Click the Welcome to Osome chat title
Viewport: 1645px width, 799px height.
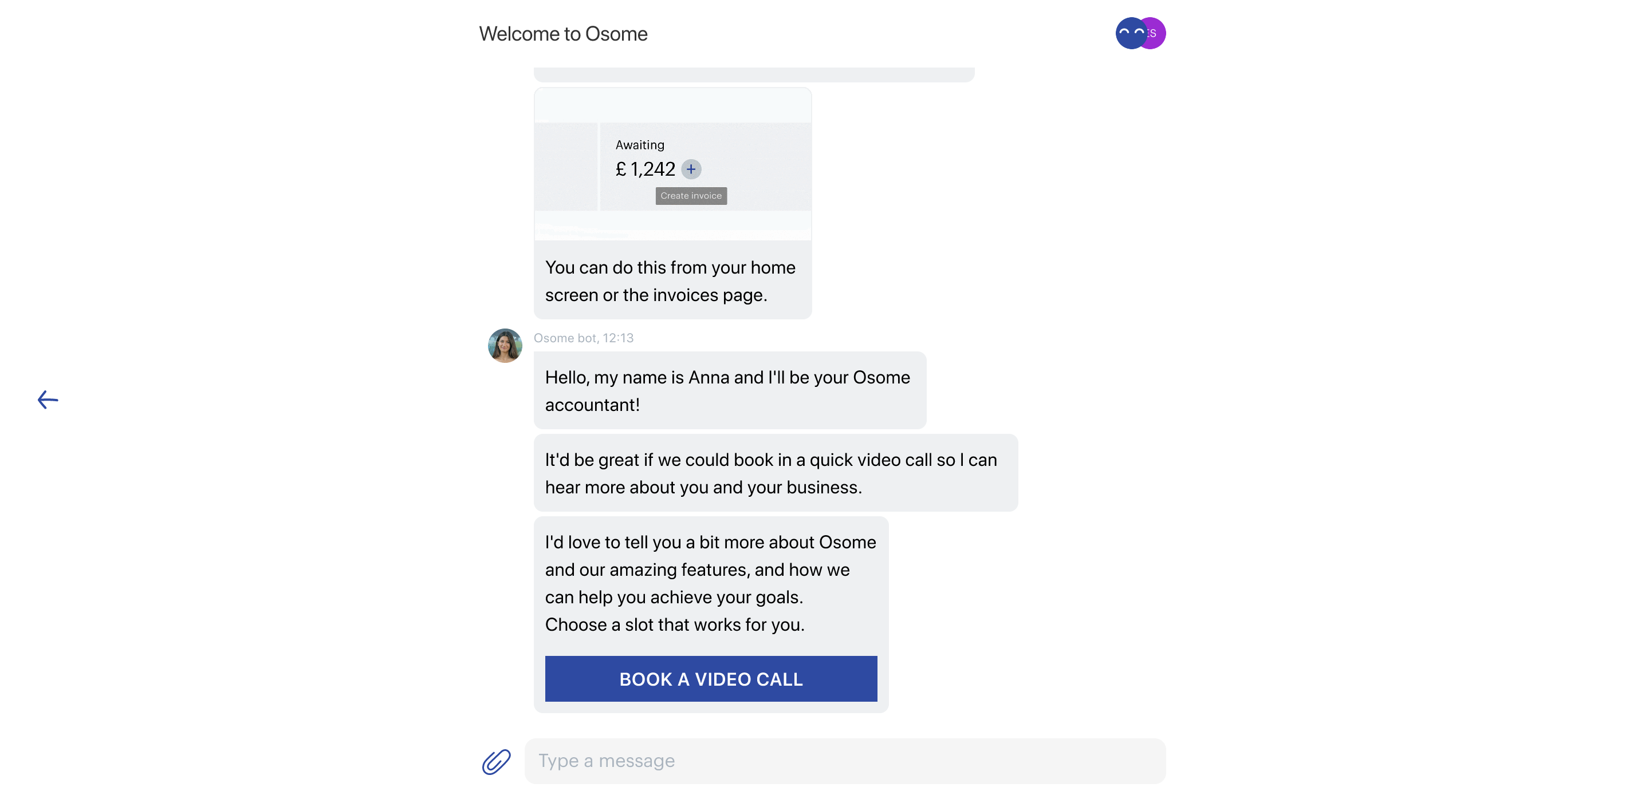pyautogui.click(x=563, y=34)
